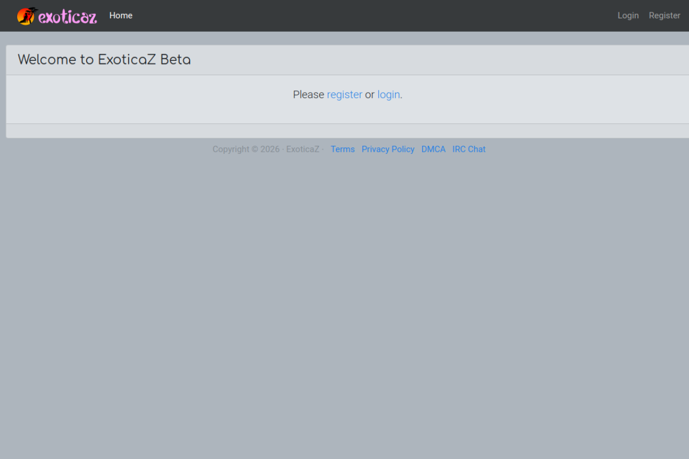Click the sunset palm tree logo icon
This screenshot has height=459, width=689.
coord(25,16)
